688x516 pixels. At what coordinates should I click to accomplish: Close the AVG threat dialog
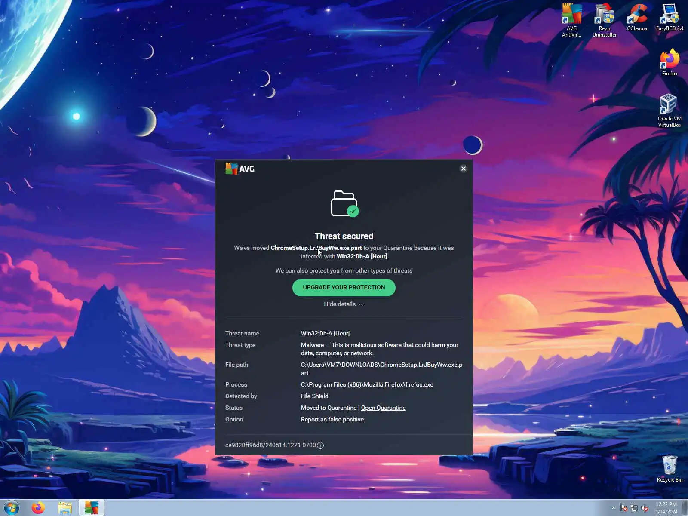[x=464, y=169]
